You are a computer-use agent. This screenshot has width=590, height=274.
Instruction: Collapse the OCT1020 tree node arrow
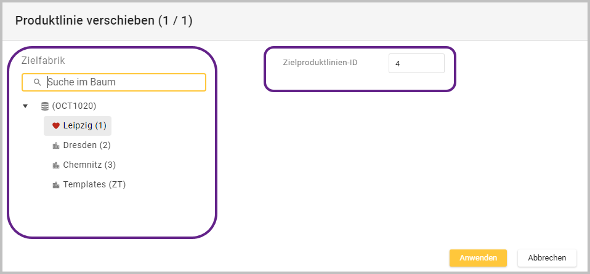(25, 106)
